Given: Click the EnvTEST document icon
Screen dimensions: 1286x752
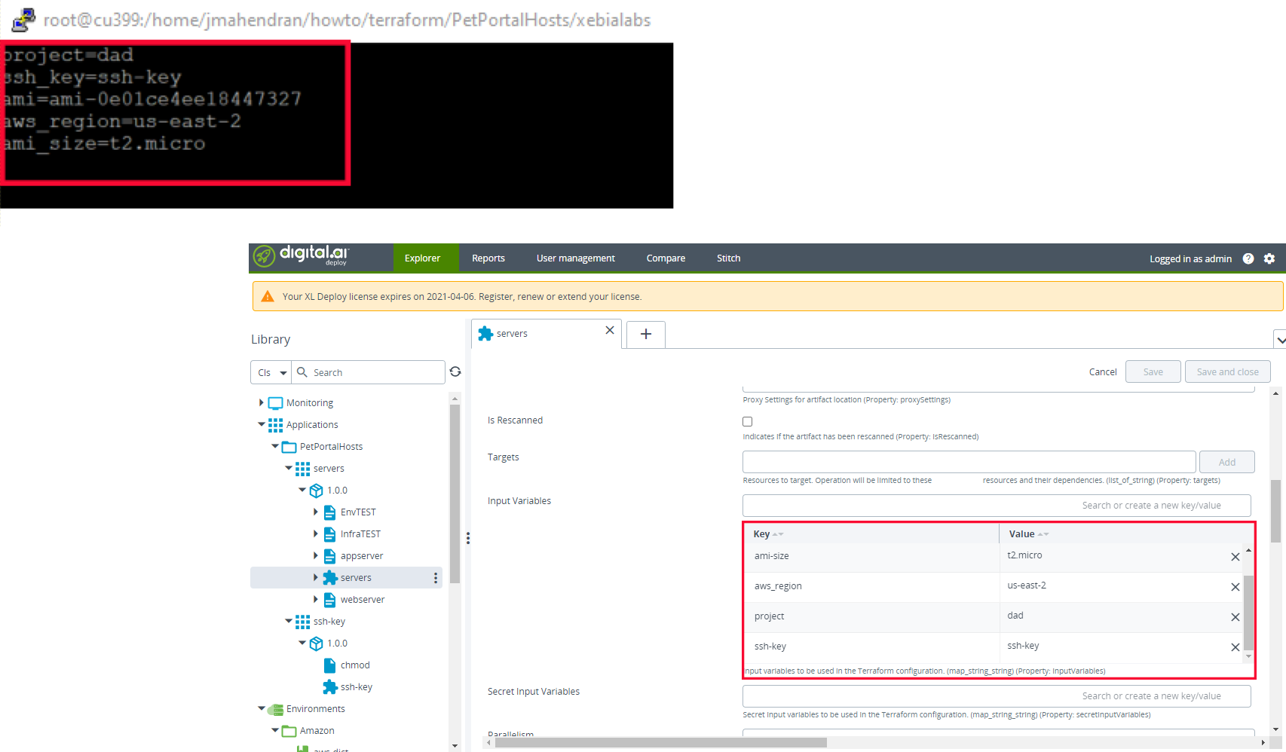Looking at the screenshot, I should coord(329,512).
